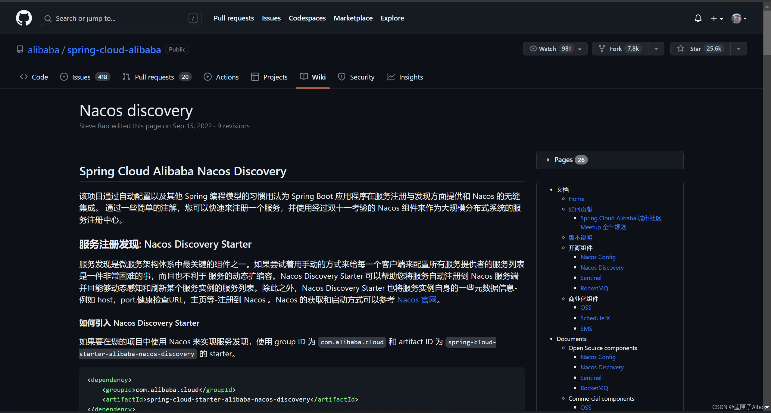771x413 pixels.
Task: Open Sentinel under Open Source components
Action: pyautogui.click(x=591, y=378)
